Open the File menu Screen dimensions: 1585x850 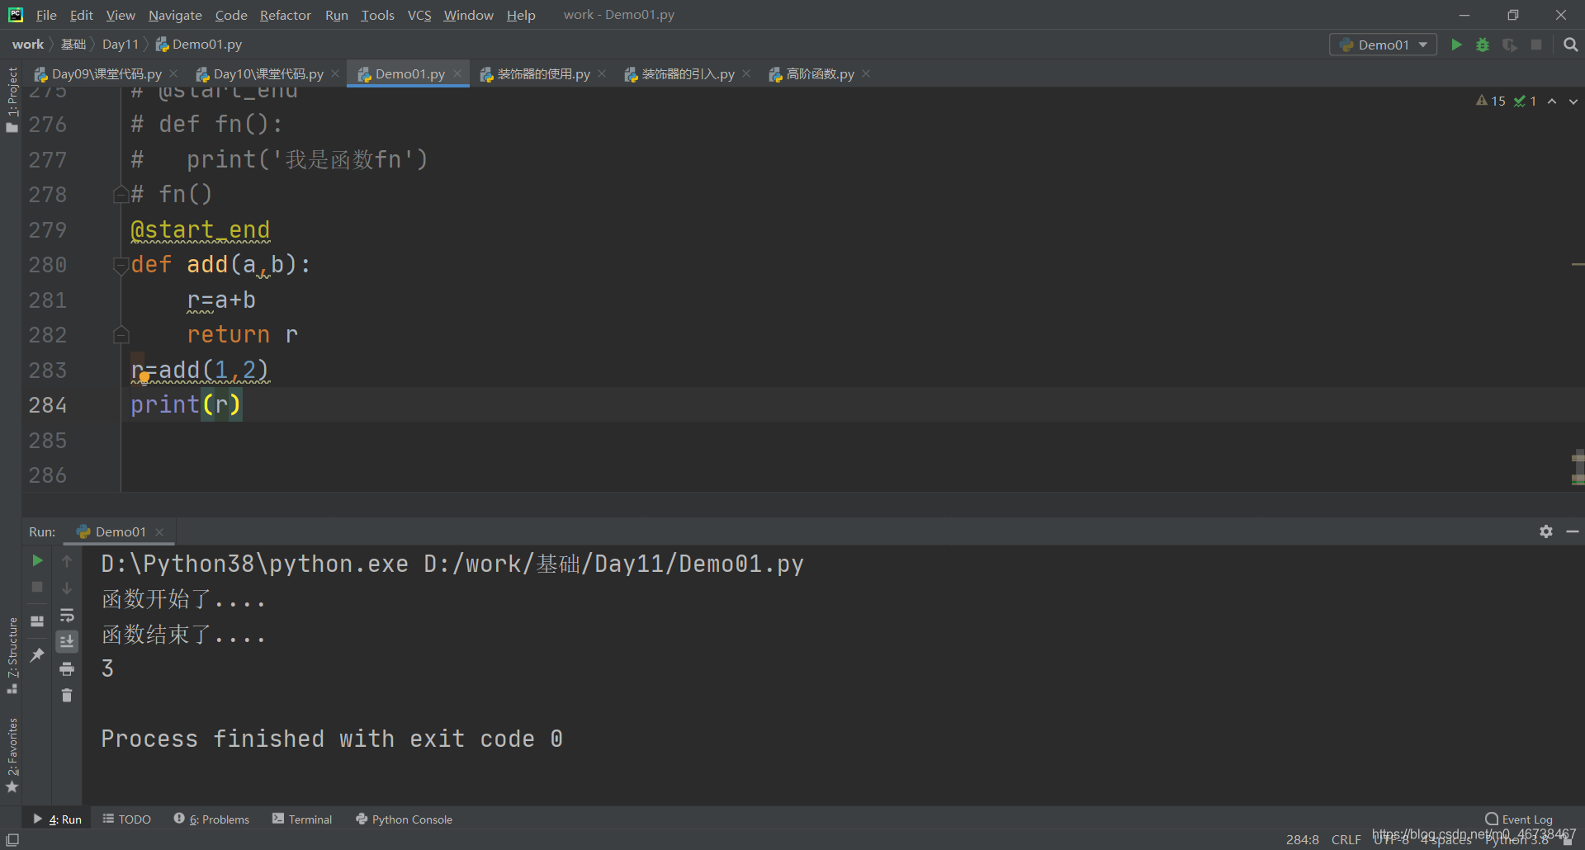pos(46,15)
